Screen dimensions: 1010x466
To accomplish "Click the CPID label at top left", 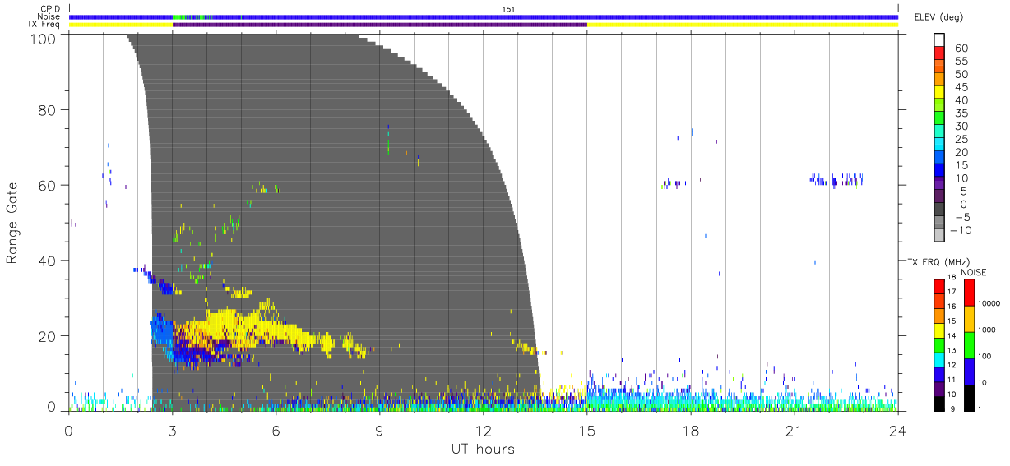I will click(x=50, y=9).
